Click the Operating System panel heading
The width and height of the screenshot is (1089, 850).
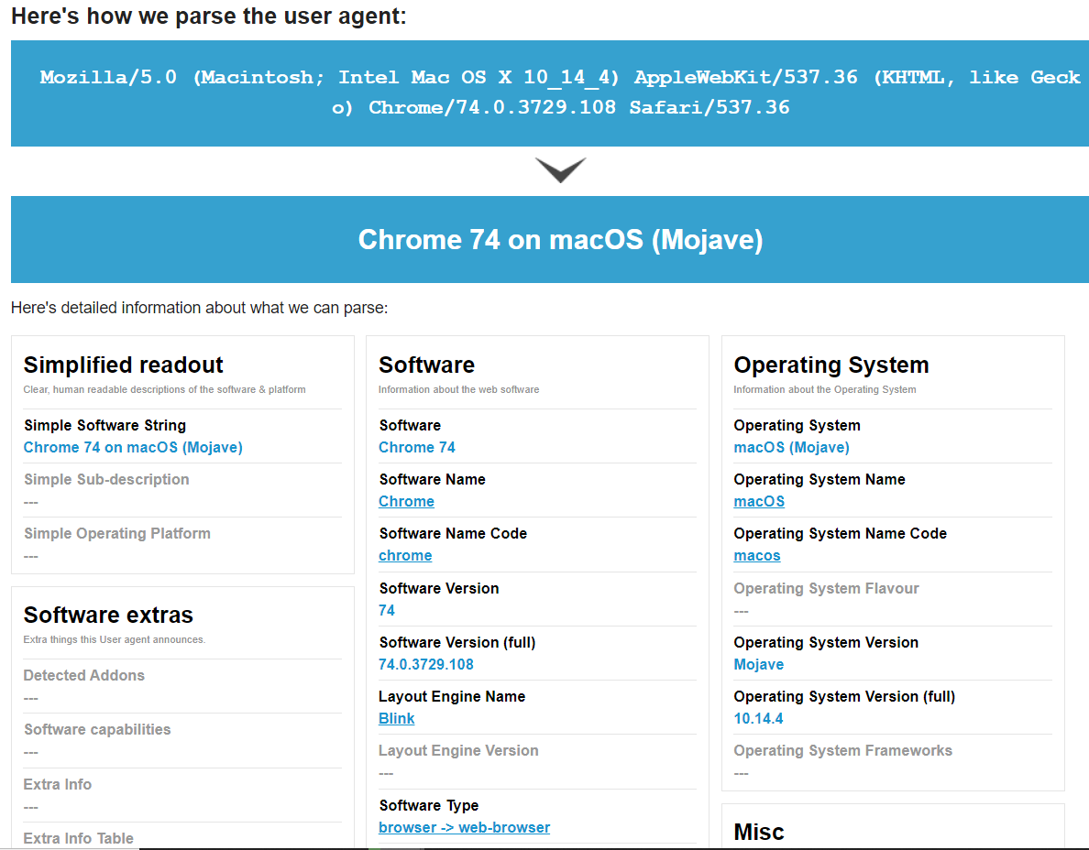(x=830, y=365)
